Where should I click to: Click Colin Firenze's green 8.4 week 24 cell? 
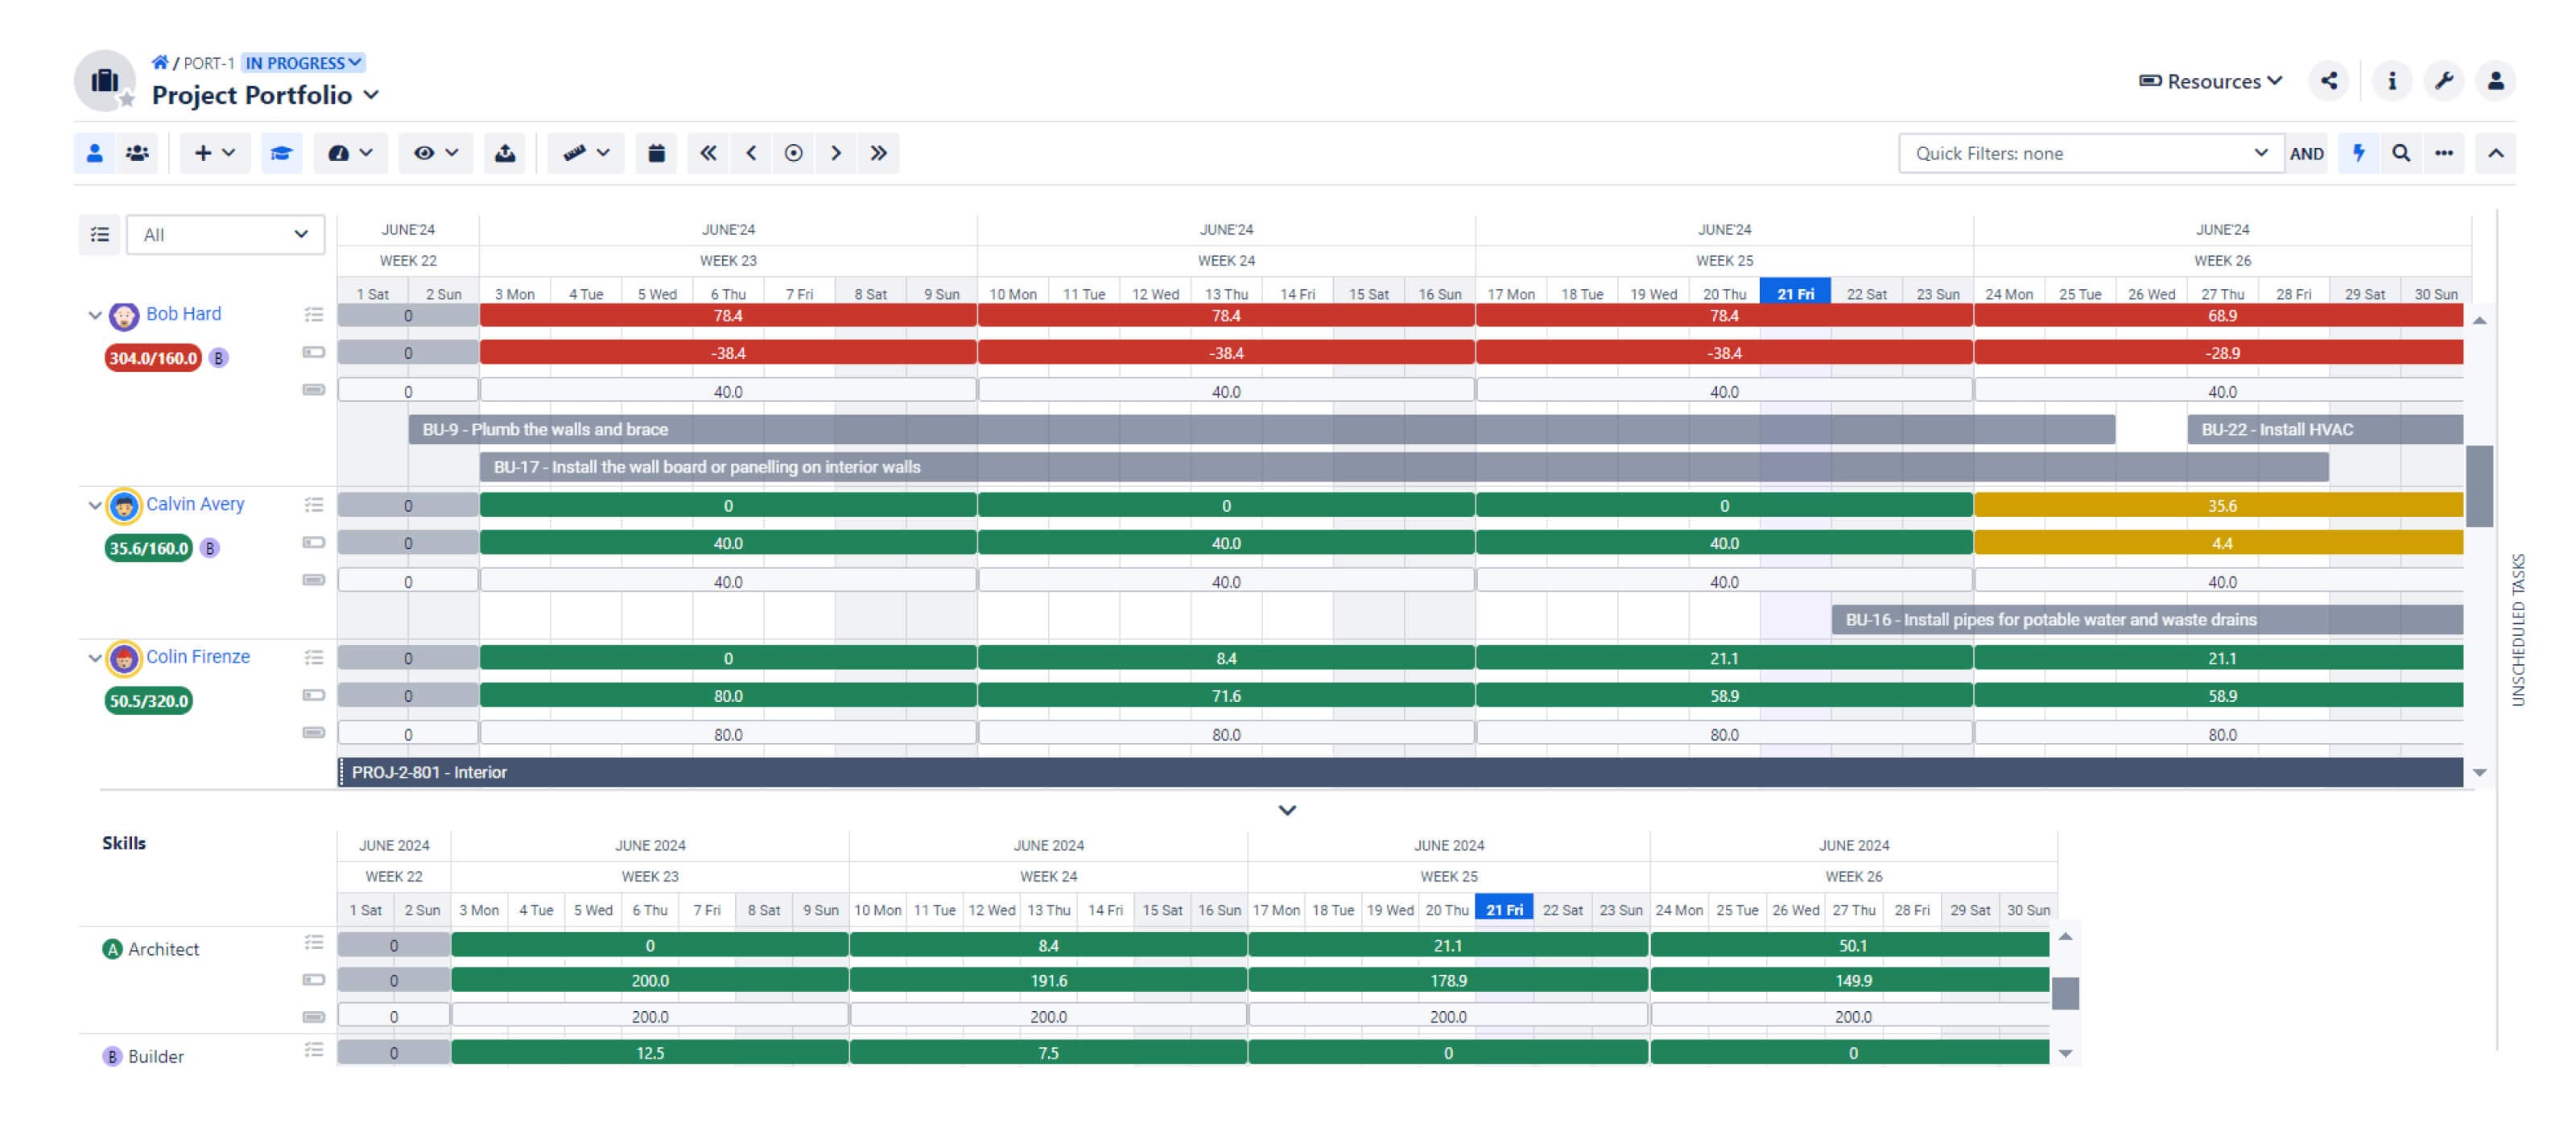point(1226,658)
